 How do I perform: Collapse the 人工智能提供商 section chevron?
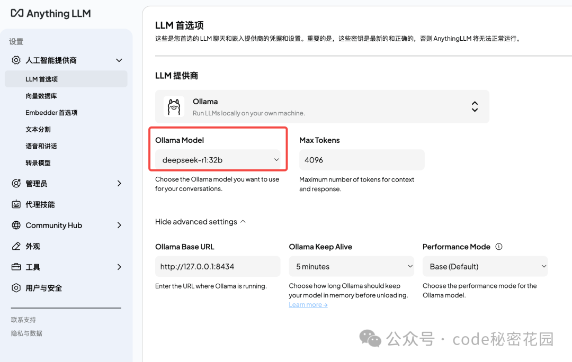(119, 60)
